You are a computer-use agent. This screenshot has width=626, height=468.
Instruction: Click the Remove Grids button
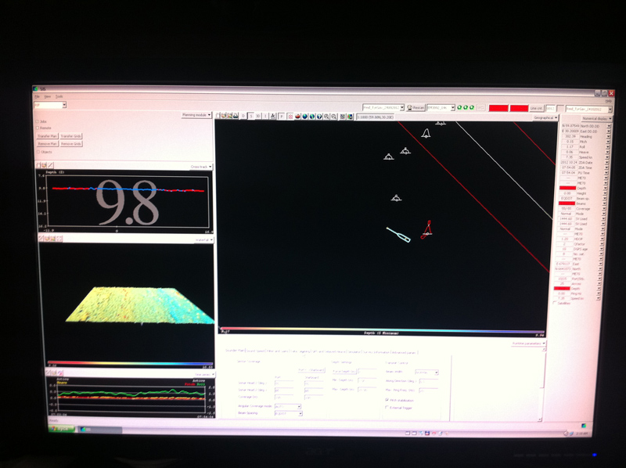pyautogui.click(x=71, y=144)
